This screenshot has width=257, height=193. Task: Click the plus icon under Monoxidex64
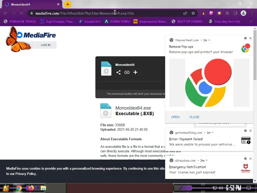coord(135,72)
